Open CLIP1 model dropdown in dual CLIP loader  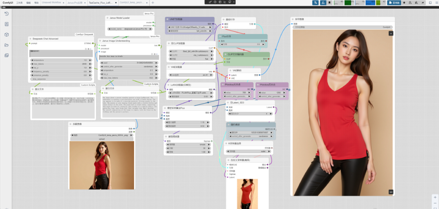click(x=191, y=52)
